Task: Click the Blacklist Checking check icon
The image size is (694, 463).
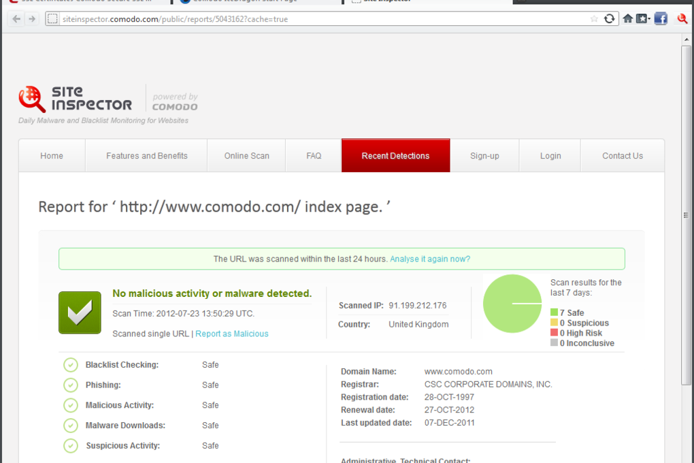Action: [71, 365]
